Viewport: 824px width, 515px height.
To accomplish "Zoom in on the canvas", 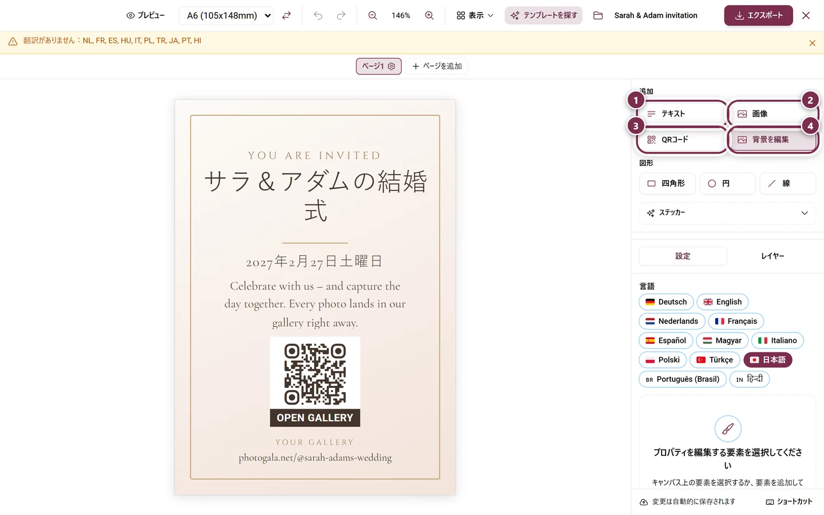I will 429,15.
